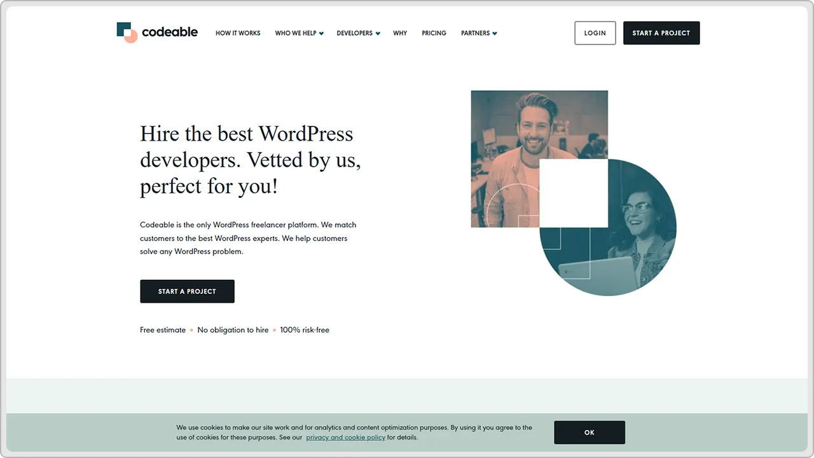Open the privacy and cookie policy link
814x458 pixels.
pos(346,438)
